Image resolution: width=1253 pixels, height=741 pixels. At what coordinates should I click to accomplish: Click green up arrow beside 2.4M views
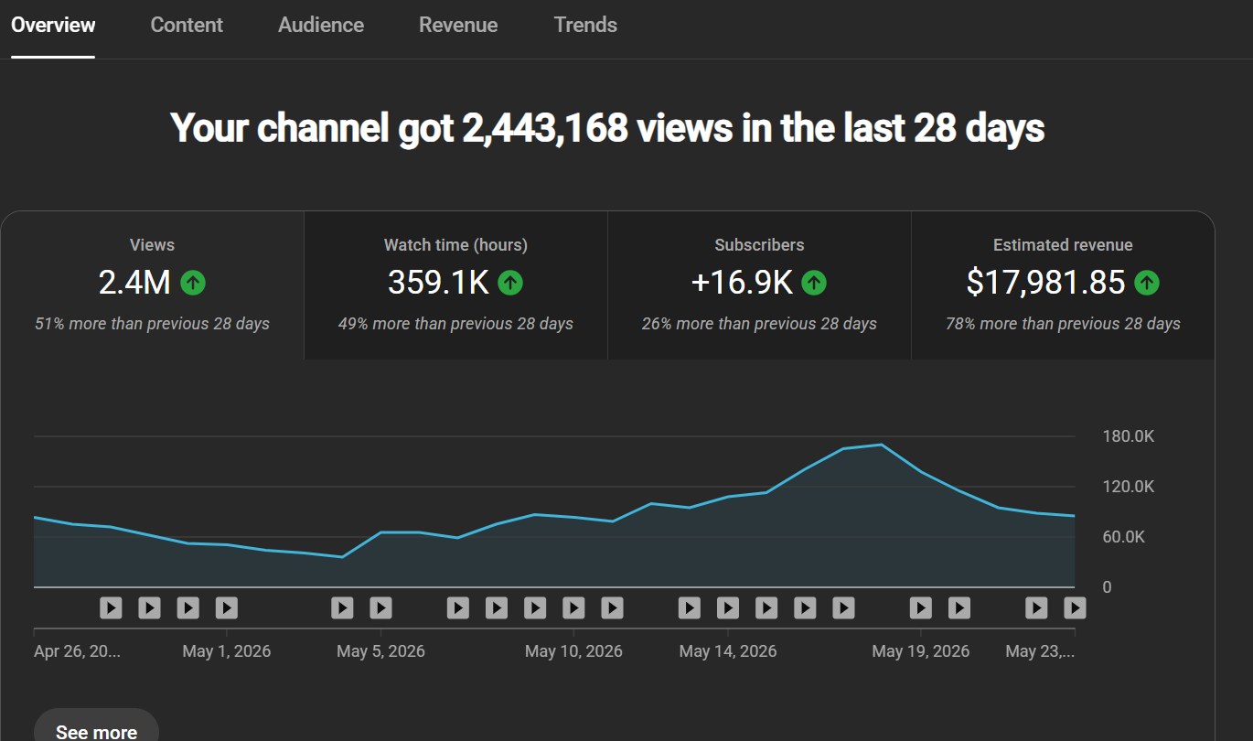tap(193, 284)
